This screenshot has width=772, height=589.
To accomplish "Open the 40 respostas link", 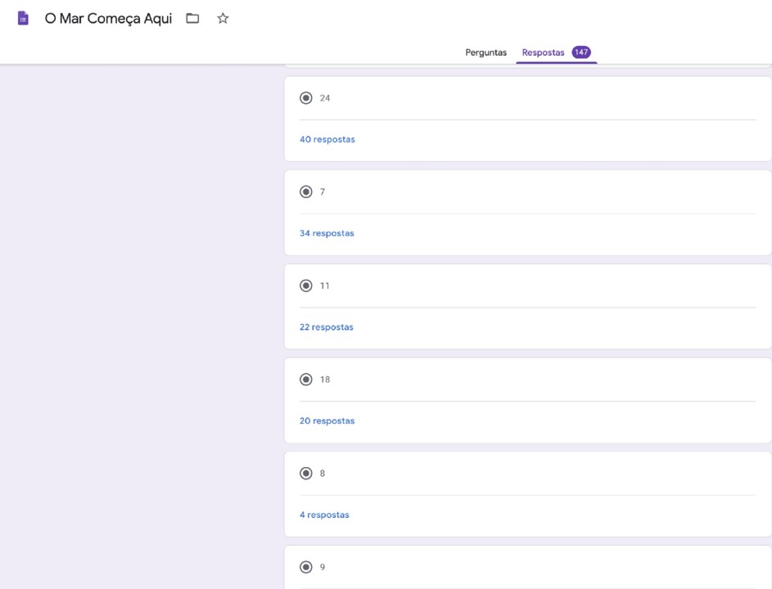I will (327, 140).
